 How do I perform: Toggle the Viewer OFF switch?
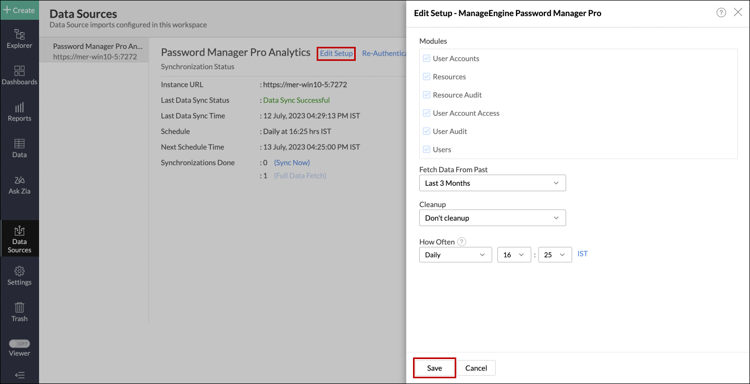19,344
